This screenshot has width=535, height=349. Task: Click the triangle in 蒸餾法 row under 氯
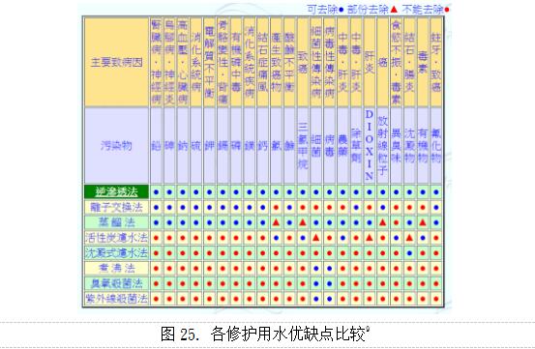coord(276,222)
